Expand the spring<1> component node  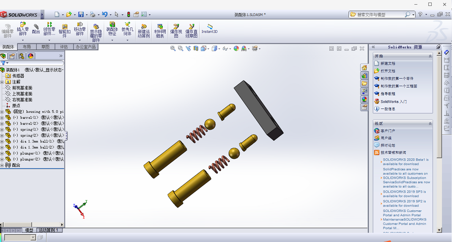pos(2,129)
